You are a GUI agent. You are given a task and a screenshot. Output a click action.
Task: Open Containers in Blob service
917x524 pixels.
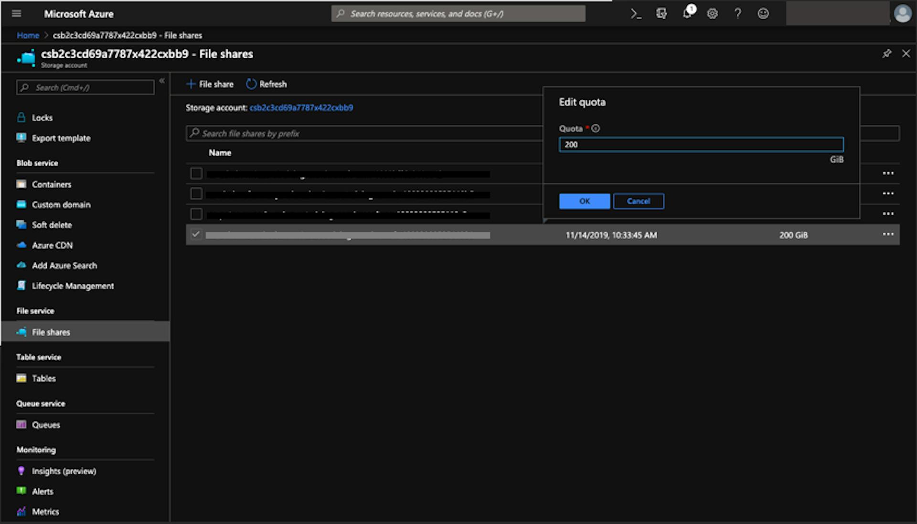click(51, 184)
